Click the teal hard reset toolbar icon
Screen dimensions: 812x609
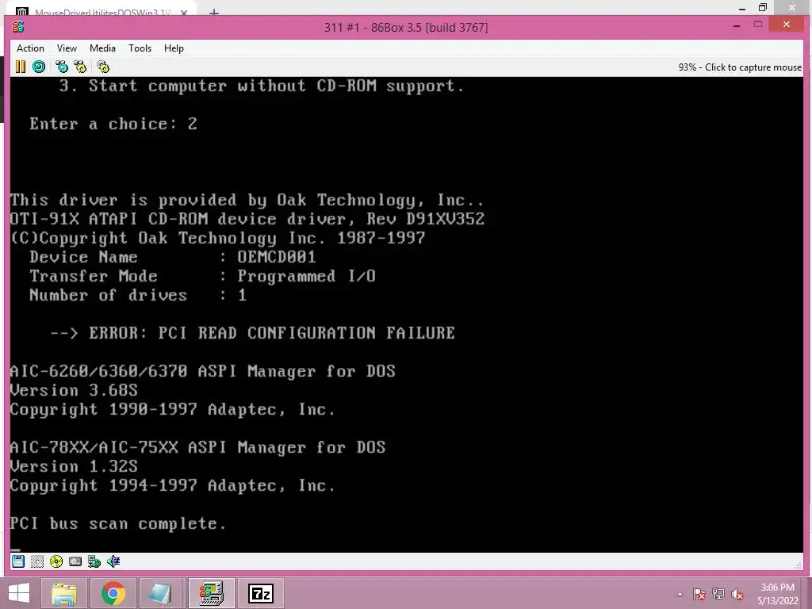[x=39, y=67]
